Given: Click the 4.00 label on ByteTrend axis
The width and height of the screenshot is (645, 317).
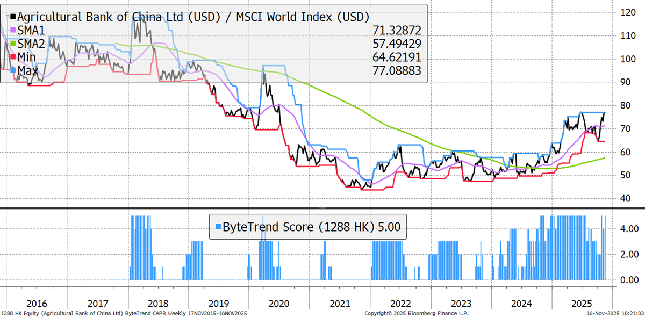Looking at the screenshot, I should (x=629, y=228).
